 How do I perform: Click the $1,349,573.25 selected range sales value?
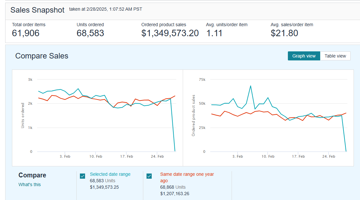pos(104,187)
